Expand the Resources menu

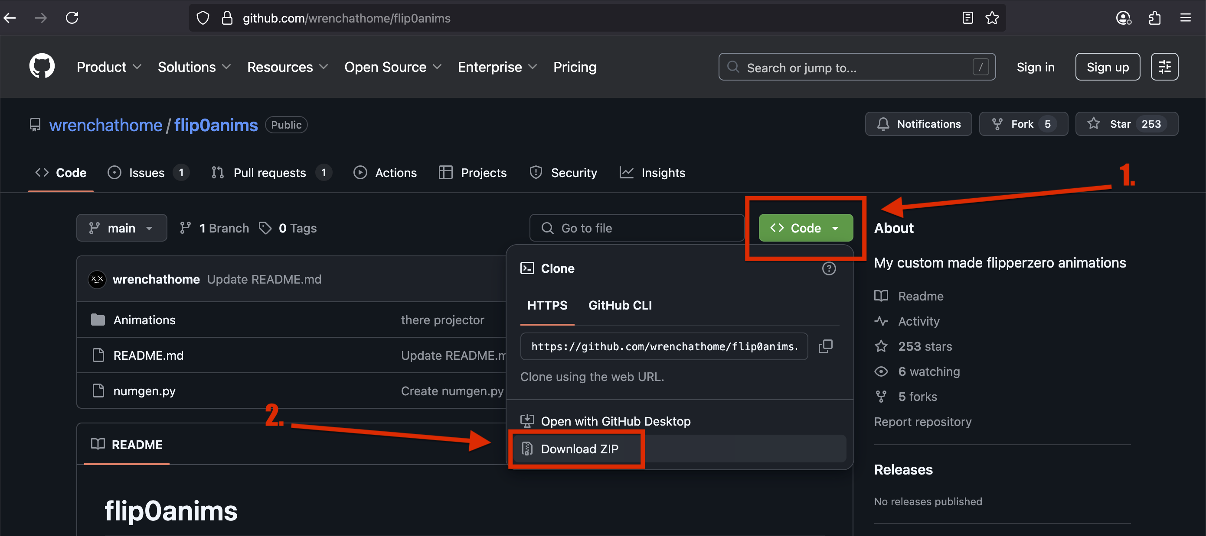click(x=287, y=67)
